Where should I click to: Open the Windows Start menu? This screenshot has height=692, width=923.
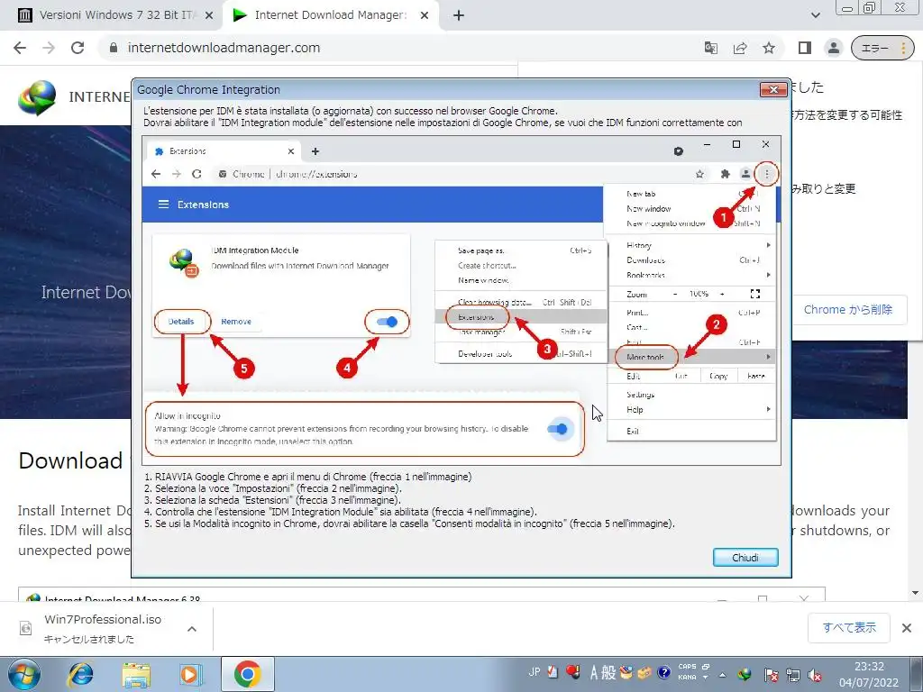point(23,674)
